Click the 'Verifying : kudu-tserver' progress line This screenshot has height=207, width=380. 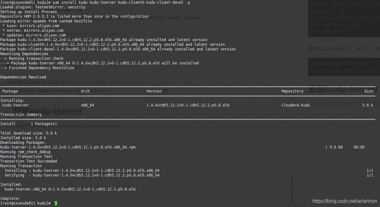tap(82, 175)
